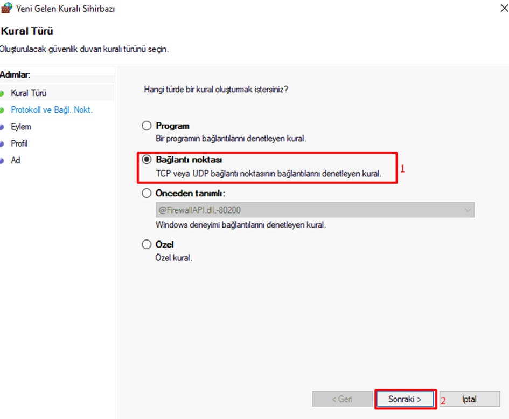Close the Yeni Gelen Kuralı Sihirbazı window

(504, 8)
